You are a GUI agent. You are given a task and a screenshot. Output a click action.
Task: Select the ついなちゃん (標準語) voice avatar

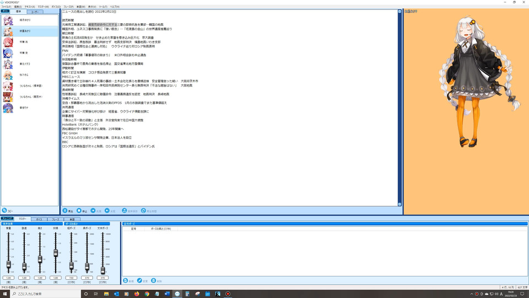click(x=8, y=86)
